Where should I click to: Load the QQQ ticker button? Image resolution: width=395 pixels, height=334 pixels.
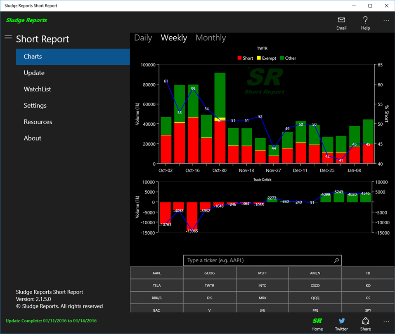tap(315, 298)
